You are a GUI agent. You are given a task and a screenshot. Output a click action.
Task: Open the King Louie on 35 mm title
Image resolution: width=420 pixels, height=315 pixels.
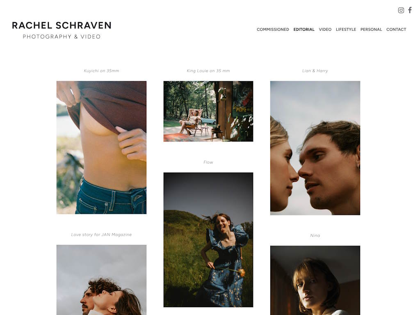[208, 71]
